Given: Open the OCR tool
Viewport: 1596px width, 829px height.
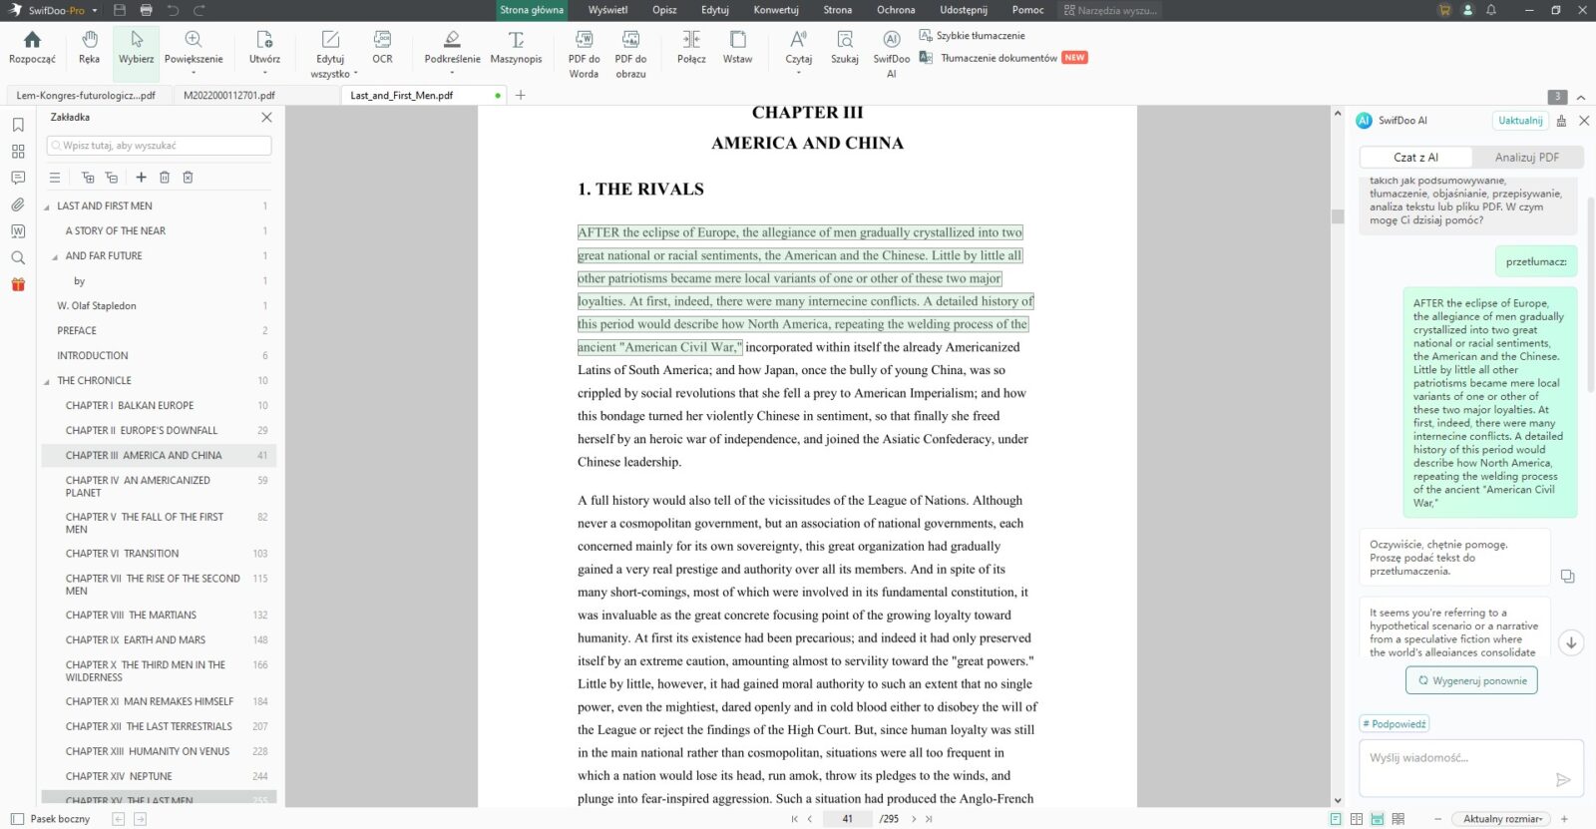Looking at the screenshot, I should pyautogui.click(x=382, y=48).
